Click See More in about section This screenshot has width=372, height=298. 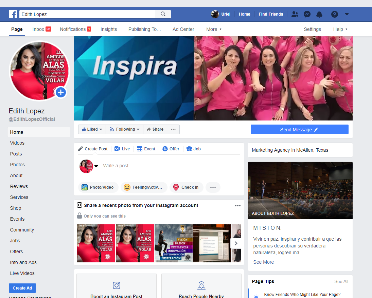click(263, 262)
